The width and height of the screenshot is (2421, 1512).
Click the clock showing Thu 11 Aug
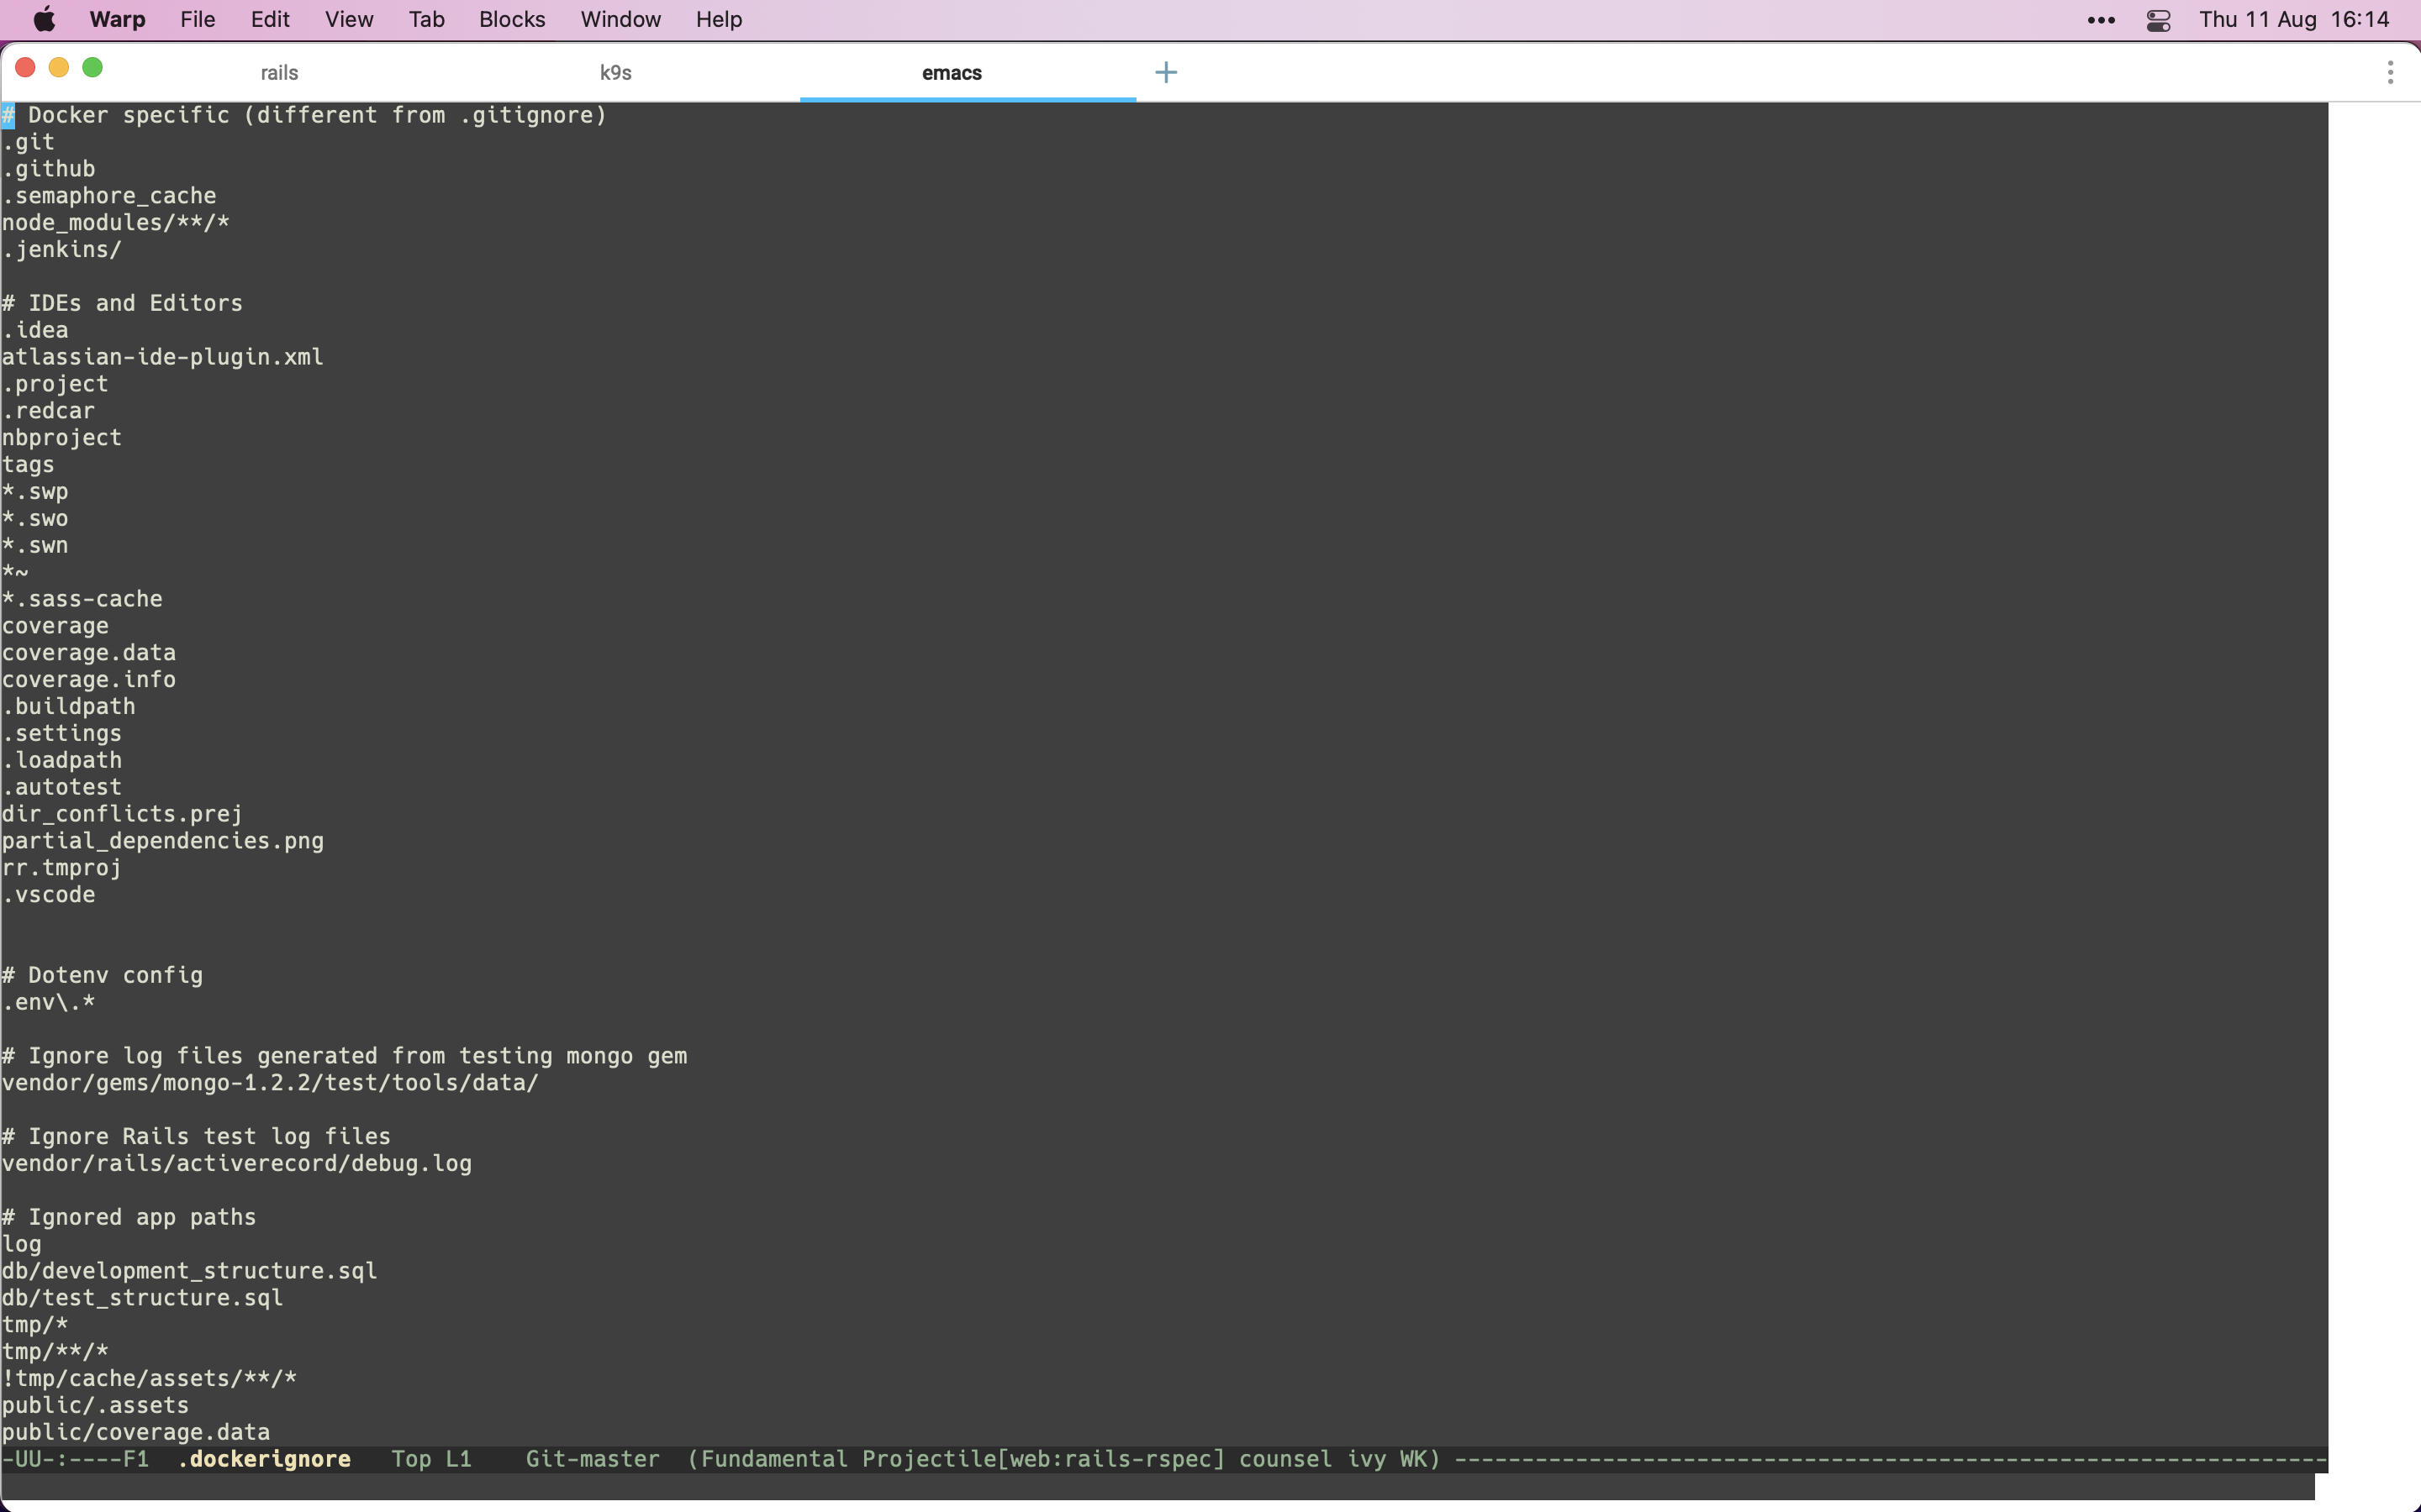pyautogui.click(x=2293, y=19)
